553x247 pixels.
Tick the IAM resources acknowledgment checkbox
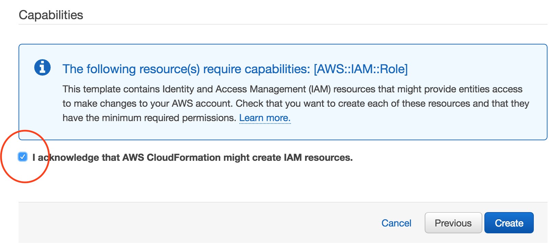23,157
